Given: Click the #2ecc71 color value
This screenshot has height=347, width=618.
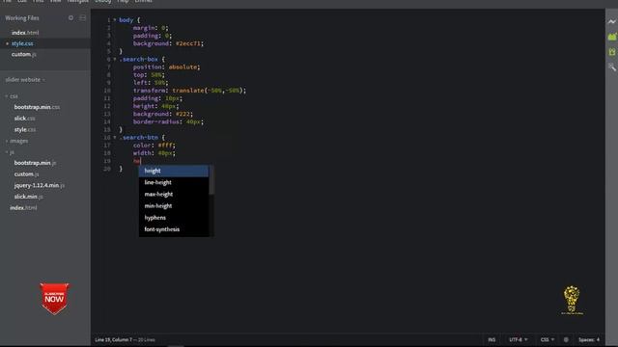Looking at the screenshot, I should 188,43.
